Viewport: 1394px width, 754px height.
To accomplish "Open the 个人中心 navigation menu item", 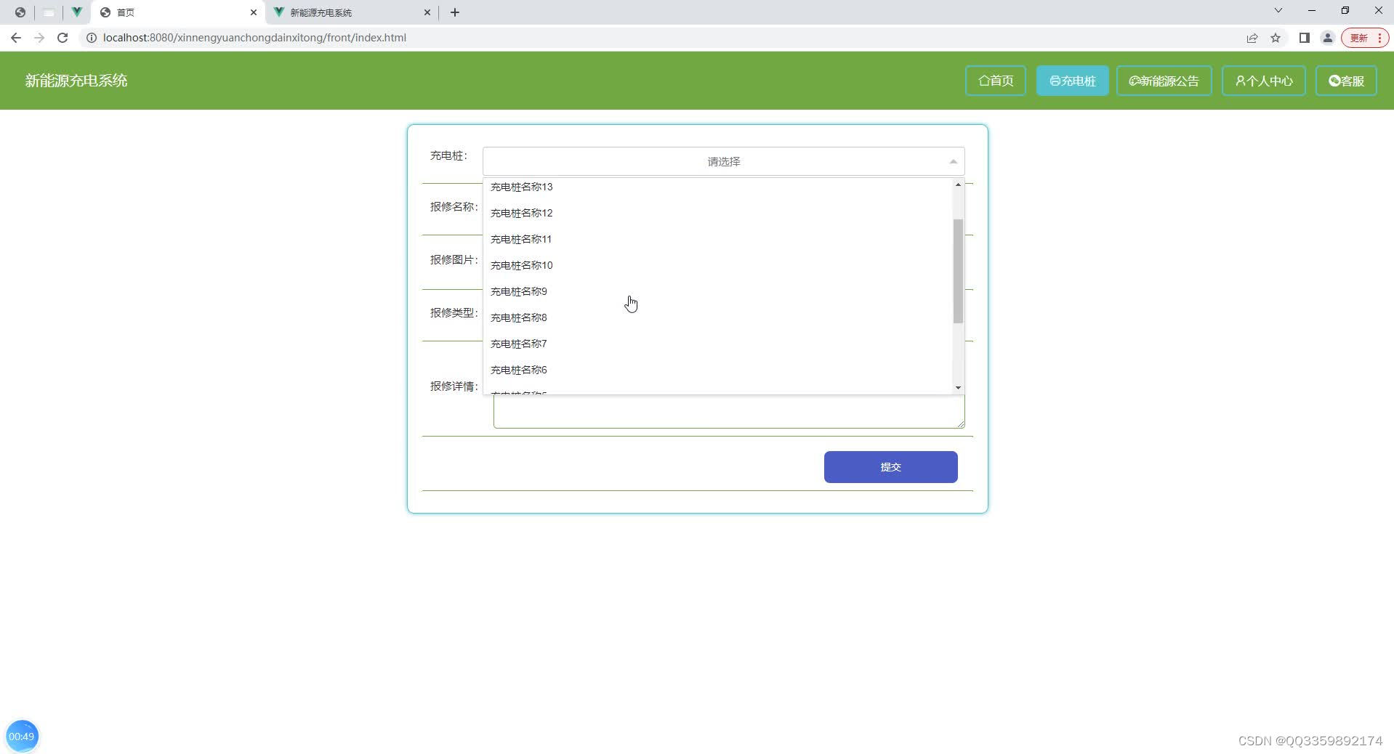I will tap(1264, 81).
